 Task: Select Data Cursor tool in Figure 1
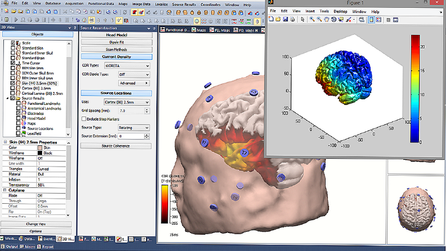coord(341,19)
